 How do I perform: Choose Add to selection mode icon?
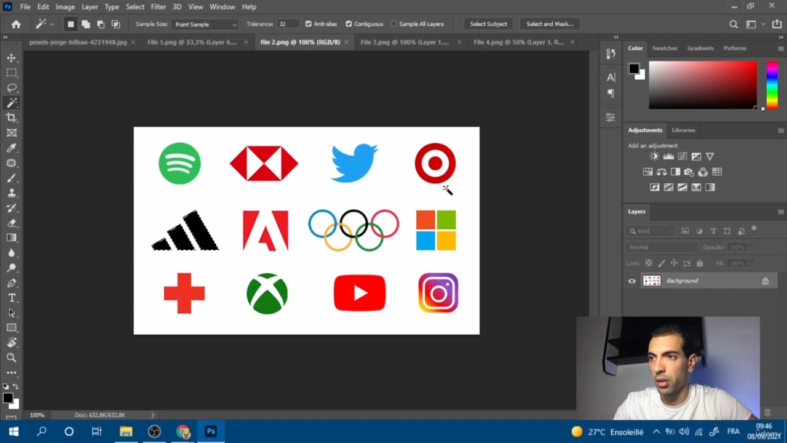[85, 24]
